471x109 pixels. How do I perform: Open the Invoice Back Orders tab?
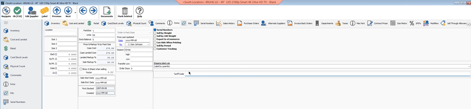coord(300,23)
